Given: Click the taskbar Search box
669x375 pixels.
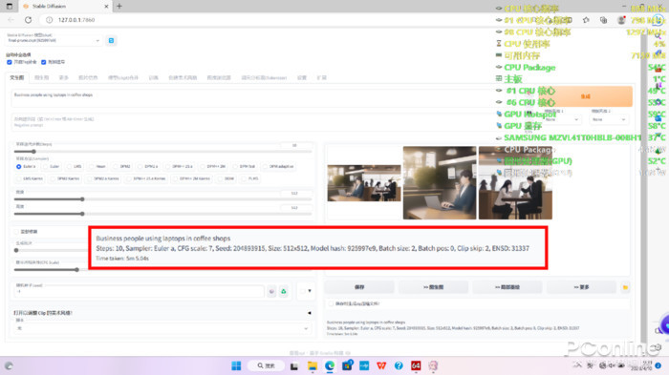Looking at the screenshot, I should point(267,365).
